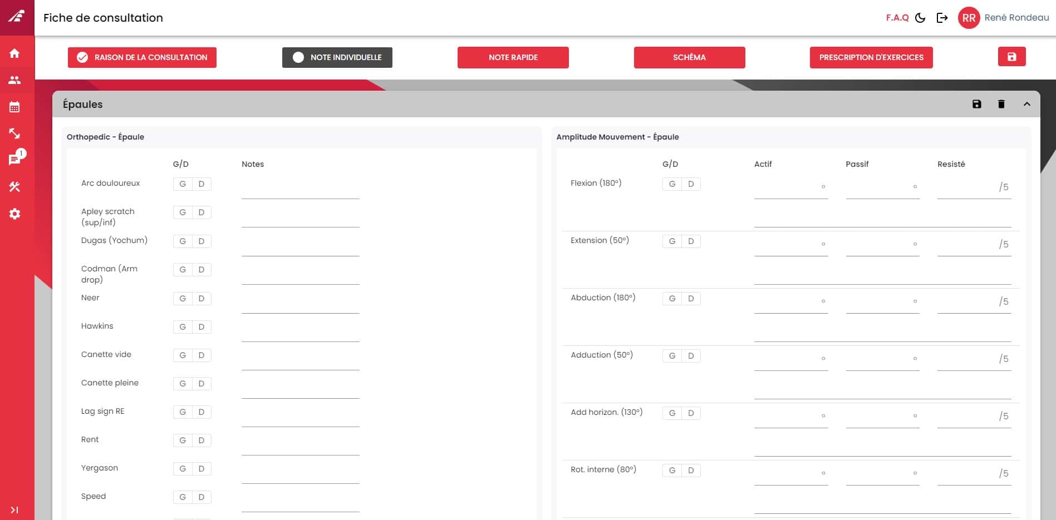Select D for Rot. interne (80°)
The image size is (1056, 520).
pos(691,471)
